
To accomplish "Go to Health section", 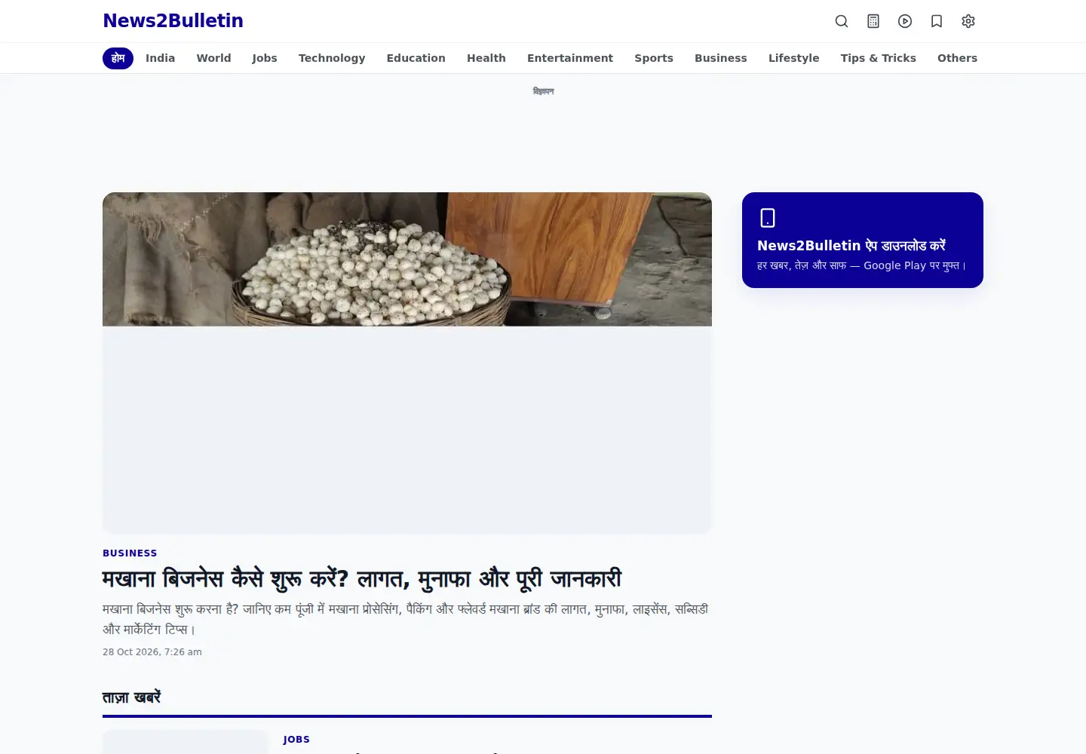I will pyautogui.click(x=486, y=58).
